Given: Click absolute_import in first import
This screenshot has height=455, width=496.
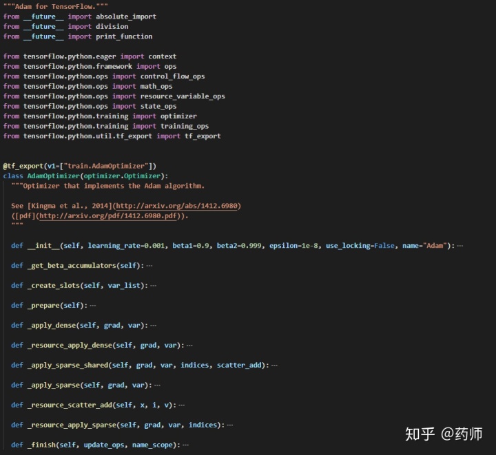Looking at the screenshot, I should (126, 17).
